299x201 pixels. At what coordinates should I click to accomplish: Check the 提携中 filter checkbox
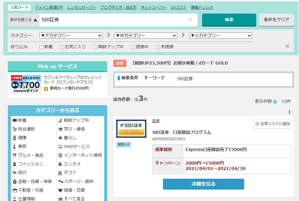coord(133,47)
